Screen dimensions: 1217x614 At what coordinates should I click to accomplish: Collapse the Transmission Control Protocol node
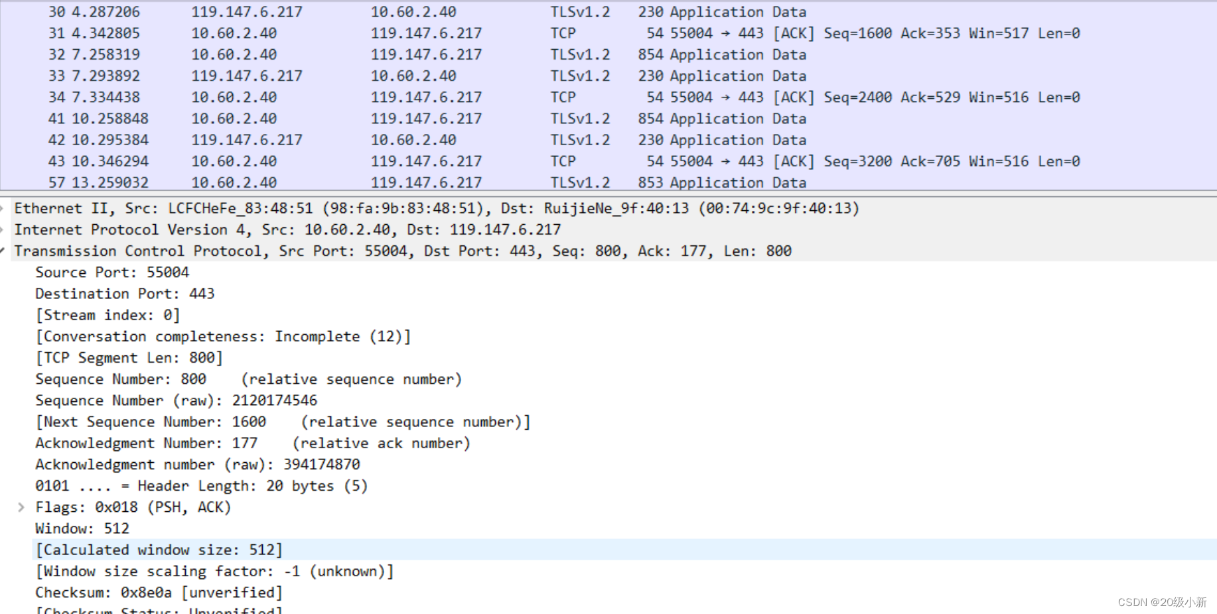click(3, 251)
